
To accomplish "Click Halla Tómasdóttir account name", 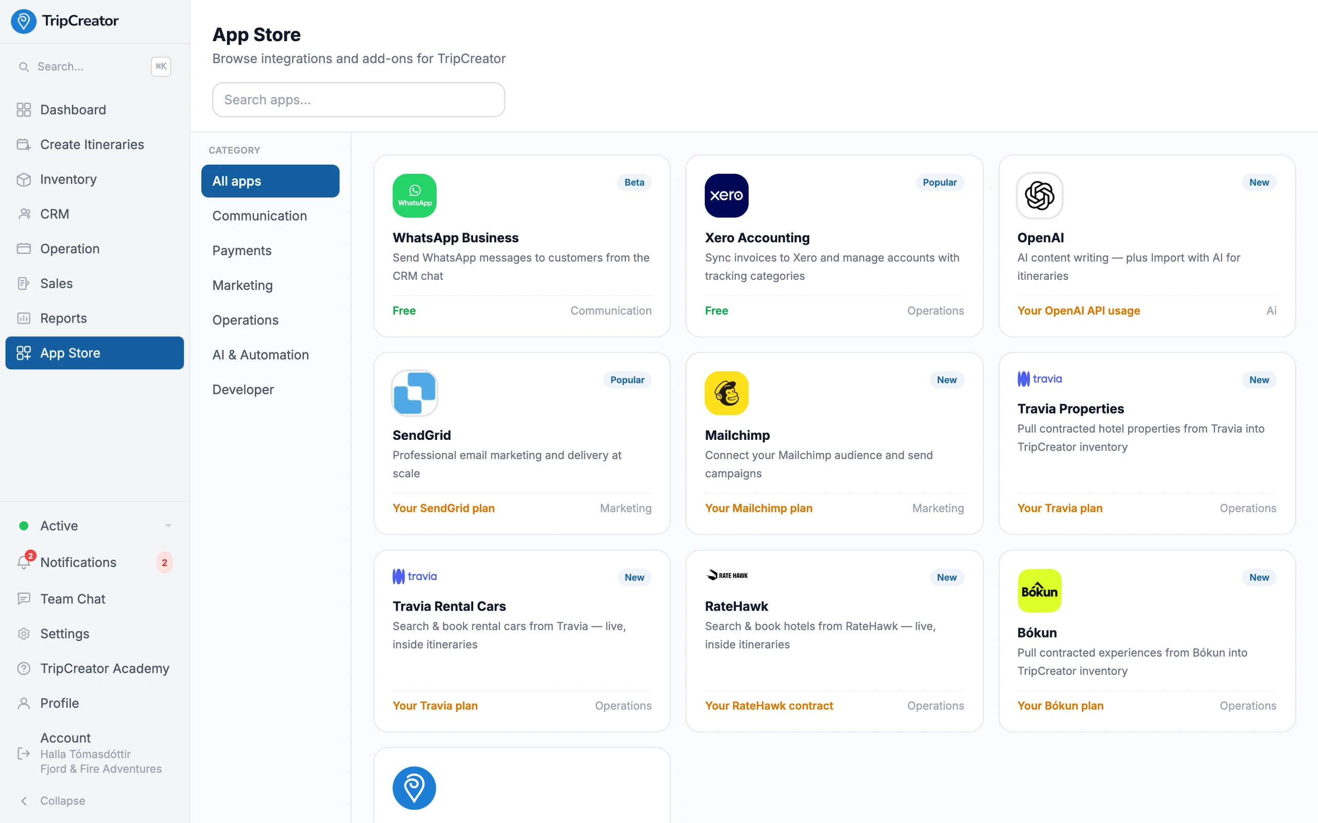I will point(85,754).
